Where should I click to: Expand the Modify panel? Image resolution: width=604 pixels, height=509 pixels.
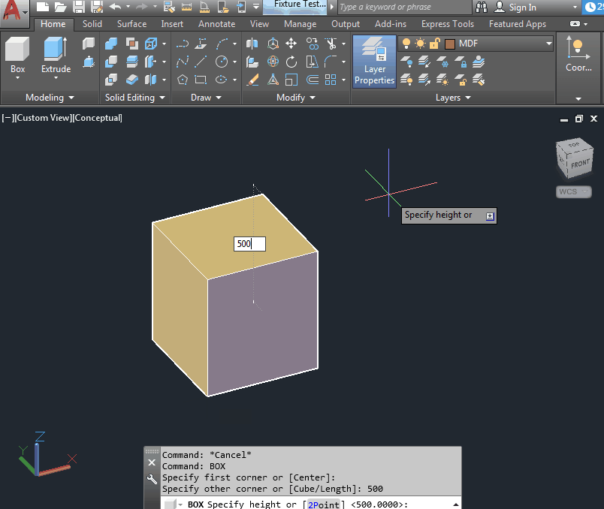pos(296,98)
